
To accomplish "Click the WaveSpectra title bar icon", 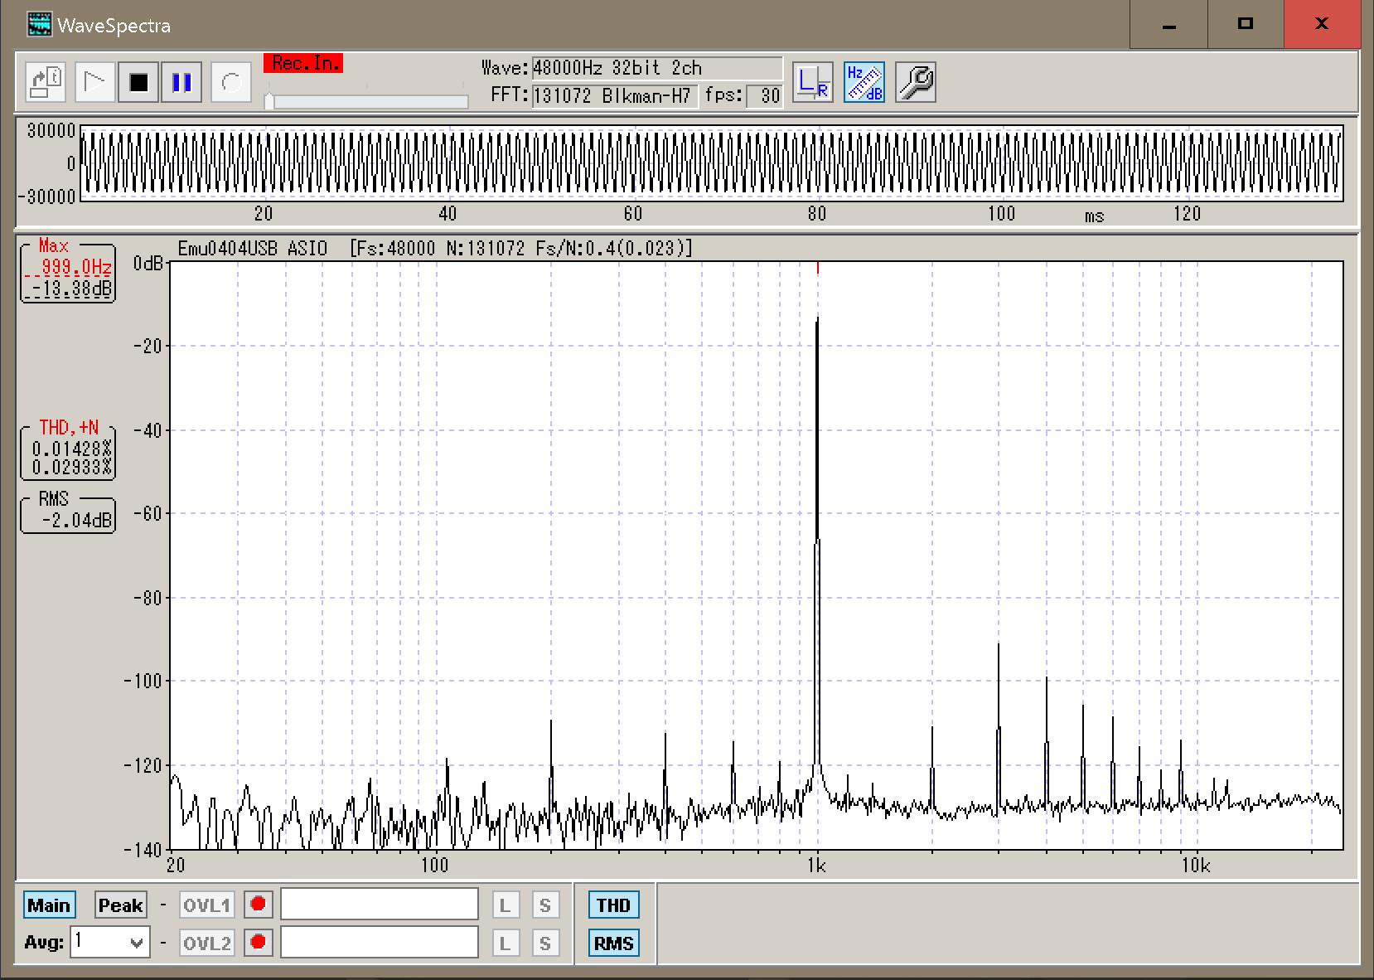I will coord(39,25).
